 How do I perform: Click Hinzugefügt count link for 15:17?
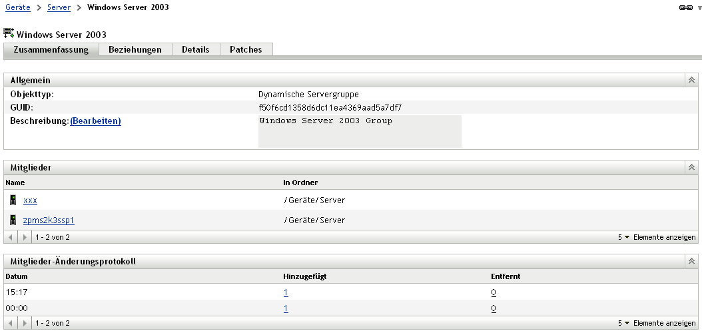pos(286,292)
